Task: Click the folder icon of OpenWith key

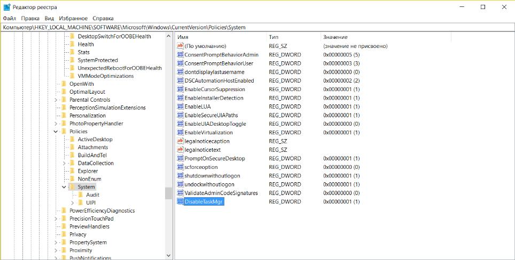Action: pos(64,84)
